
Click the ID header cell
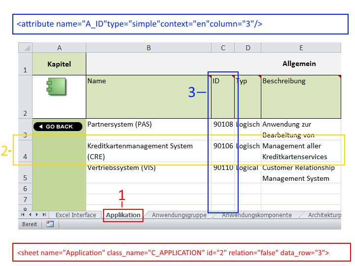pos(223,97)
